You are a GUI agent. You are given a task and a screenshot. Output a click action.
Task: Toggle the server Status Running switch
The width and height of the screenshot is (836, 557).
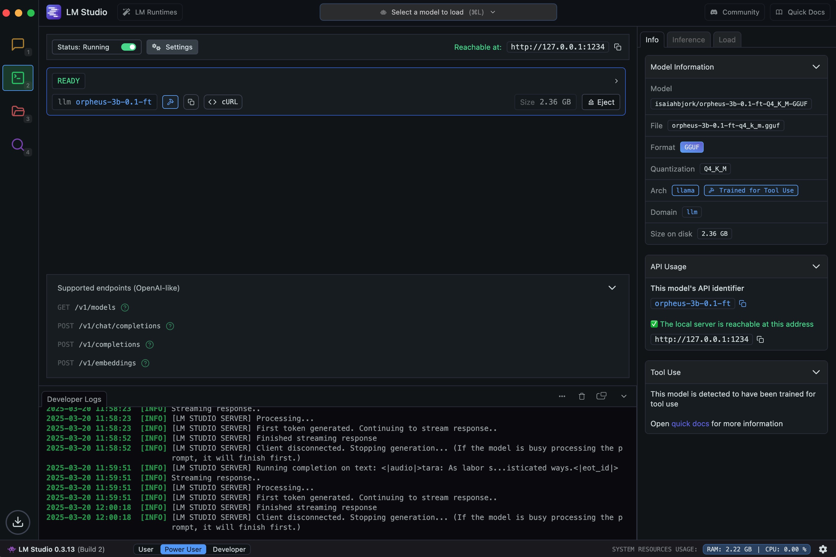[128, 47]
